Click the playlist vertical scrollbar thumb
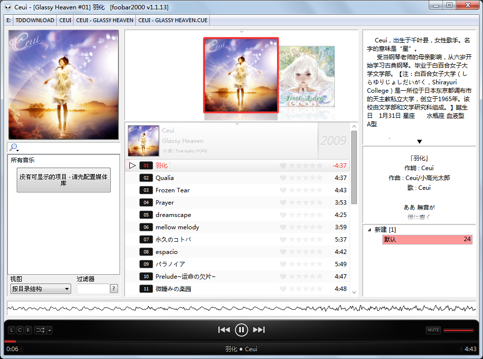Screen dimensions: 483x359 (x=354, y=167)
